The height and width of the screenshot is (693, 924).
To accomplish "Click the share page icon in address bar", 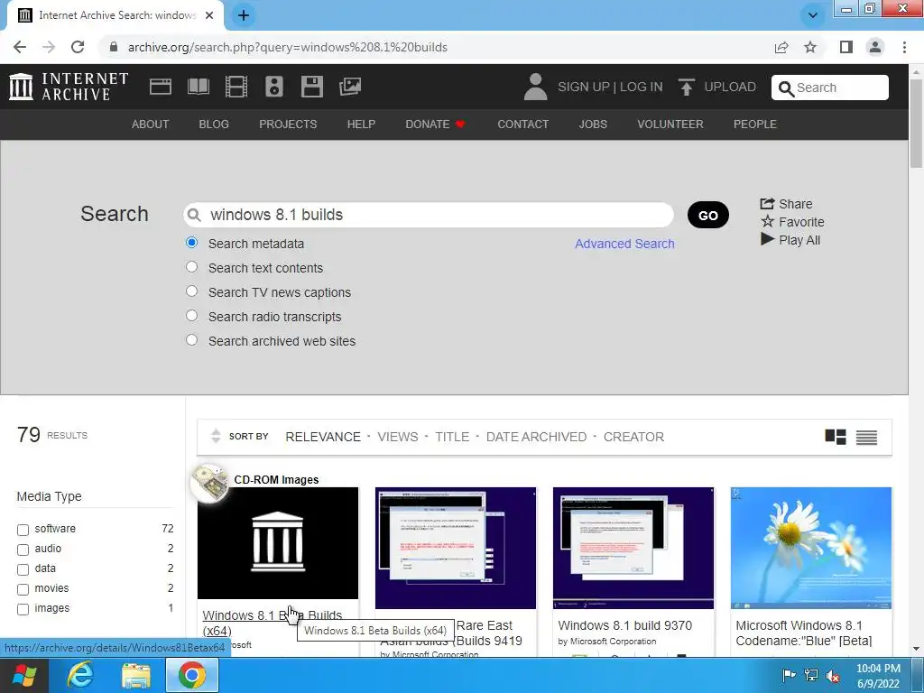I will pos(781,47).
